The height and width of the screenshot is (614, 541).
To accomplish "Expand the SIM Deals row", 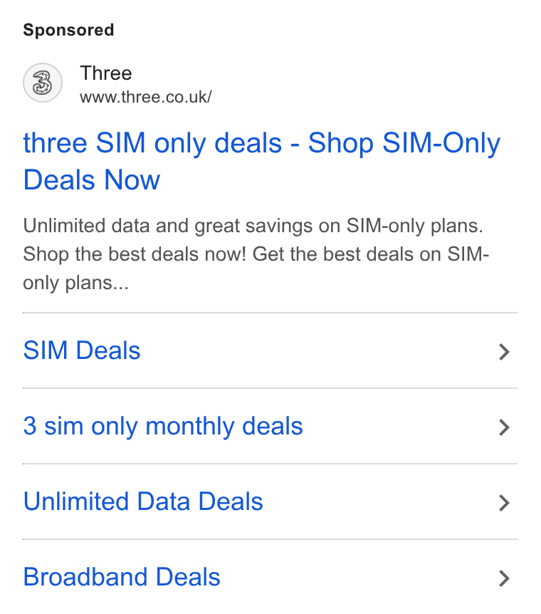I will click(x=270, y=350).
